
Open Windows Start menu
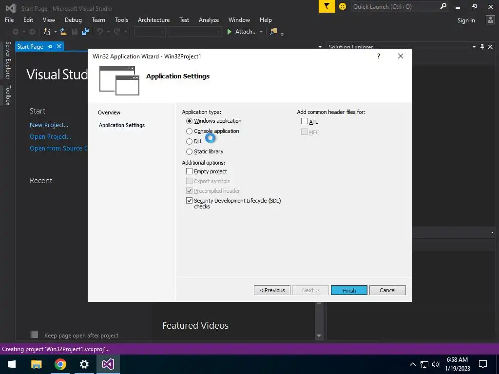click(12, 364)
